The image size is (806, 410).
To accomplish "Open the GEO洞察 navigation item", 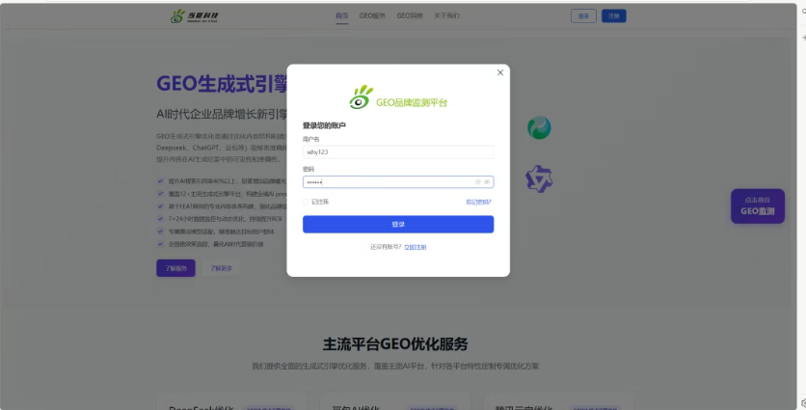I will tap(409, 15).
